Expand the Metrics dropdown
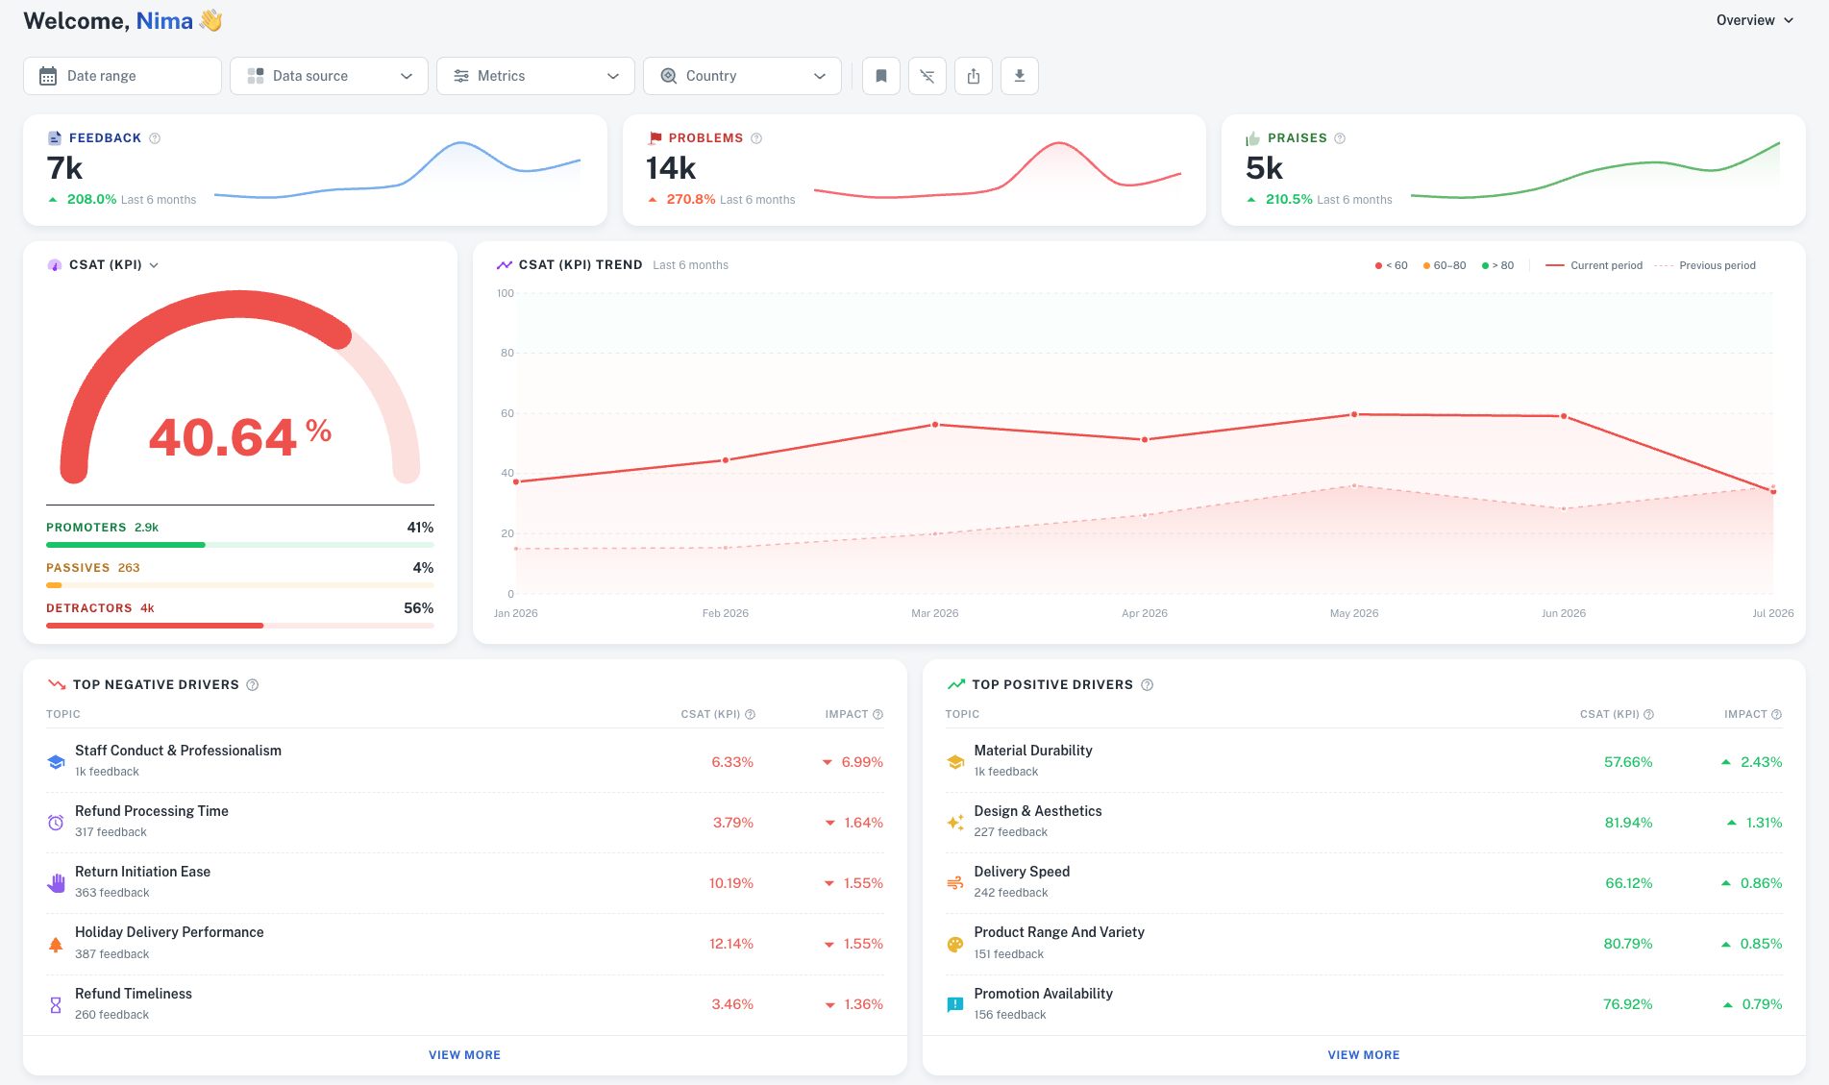Viewport: 1829px width, 1085px height. click(x=535, y=76)
